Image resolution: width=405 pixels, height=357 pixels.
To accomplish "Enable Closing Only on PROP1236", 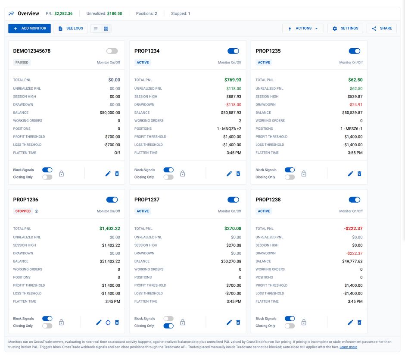I will click(x=47, y=326).
